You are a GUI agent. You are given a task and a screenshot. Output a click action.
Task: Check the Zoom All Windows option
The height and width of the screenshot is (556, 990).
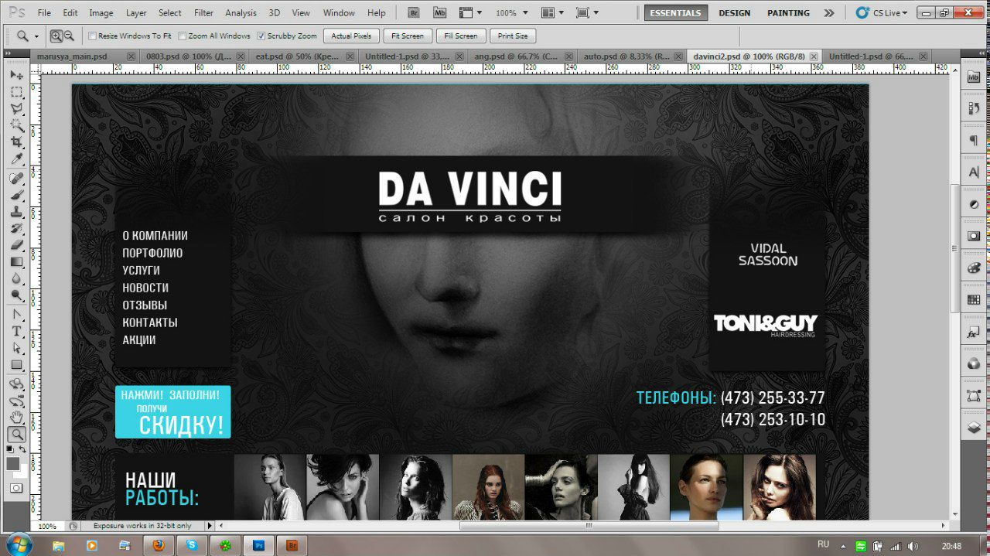(x=183, y=36)
